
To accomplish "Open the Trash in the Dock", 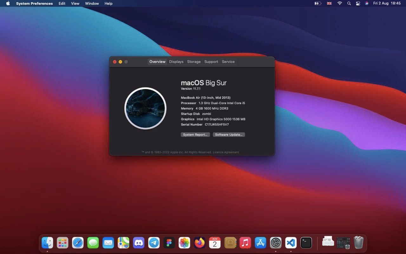I will tap(358, 243).
